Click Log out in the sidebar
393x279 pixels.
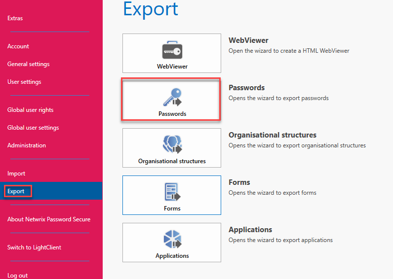click(17, 276)
